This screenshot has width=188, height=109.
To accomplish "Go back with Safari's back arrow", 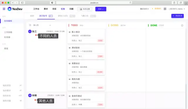I will (13, 3).
